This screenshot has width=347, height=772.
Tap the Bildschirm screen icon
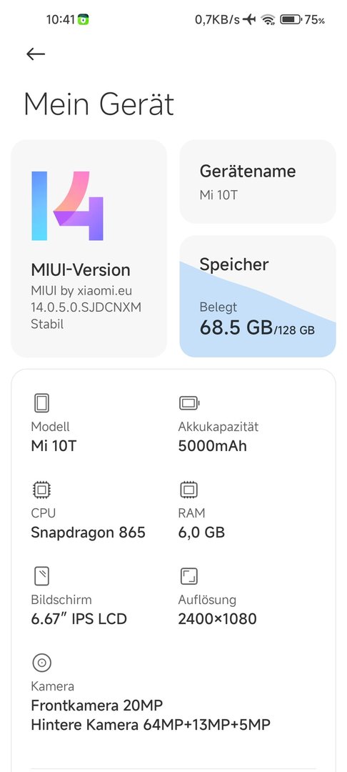pyautogui.click(x=42, y=576)
